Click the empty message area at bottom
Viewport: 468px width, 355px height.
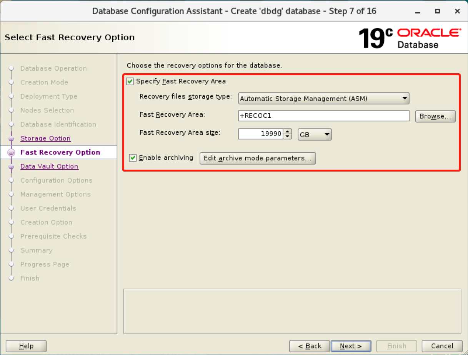(292, 311)
